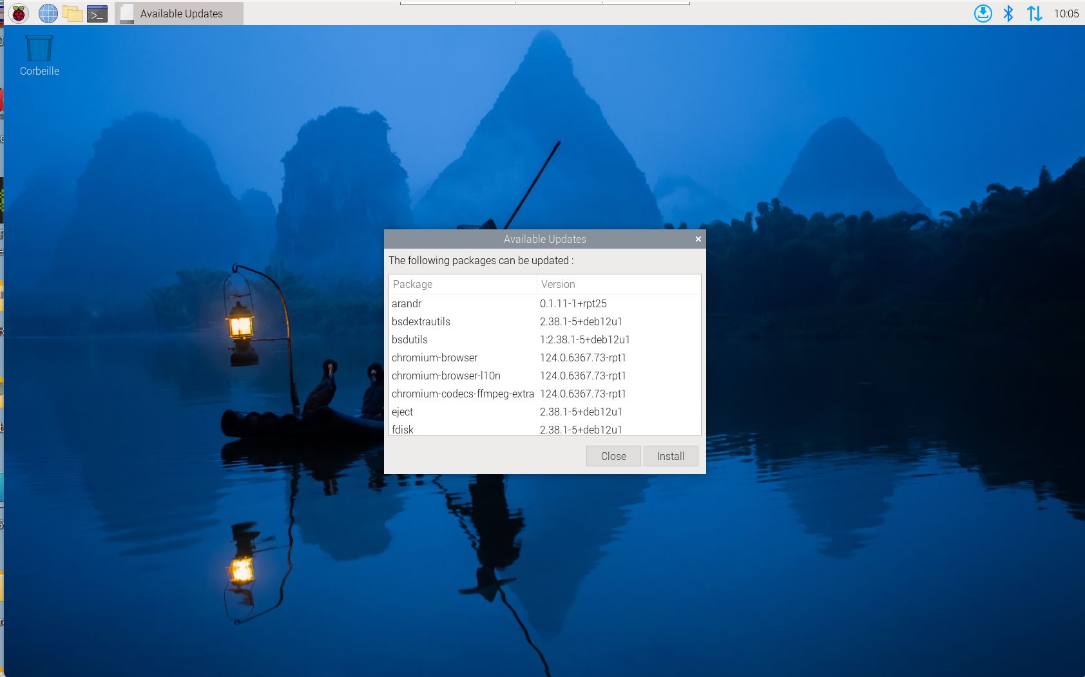Sort by the Package column header

click(x=463, y=284)
